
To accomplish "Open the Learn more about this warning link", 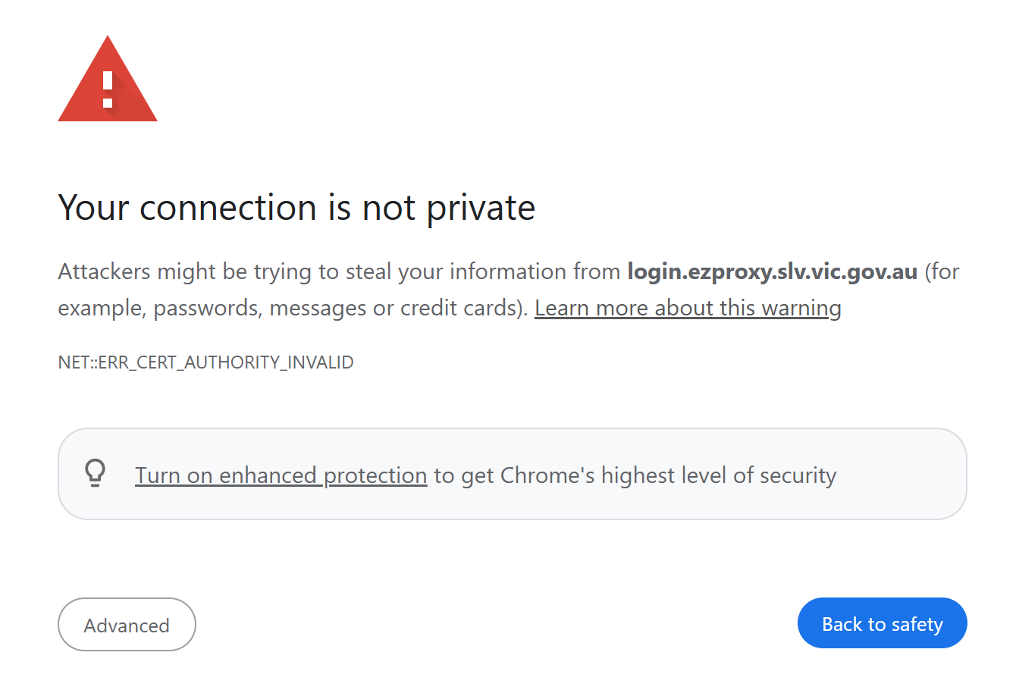I will click(x=688, y=308).
